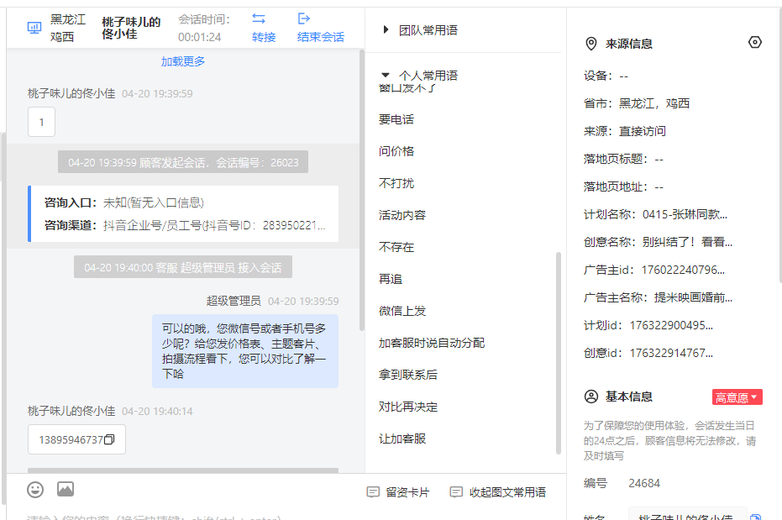Click 加载更多 to load earlier messages

[x=183, y=61]
